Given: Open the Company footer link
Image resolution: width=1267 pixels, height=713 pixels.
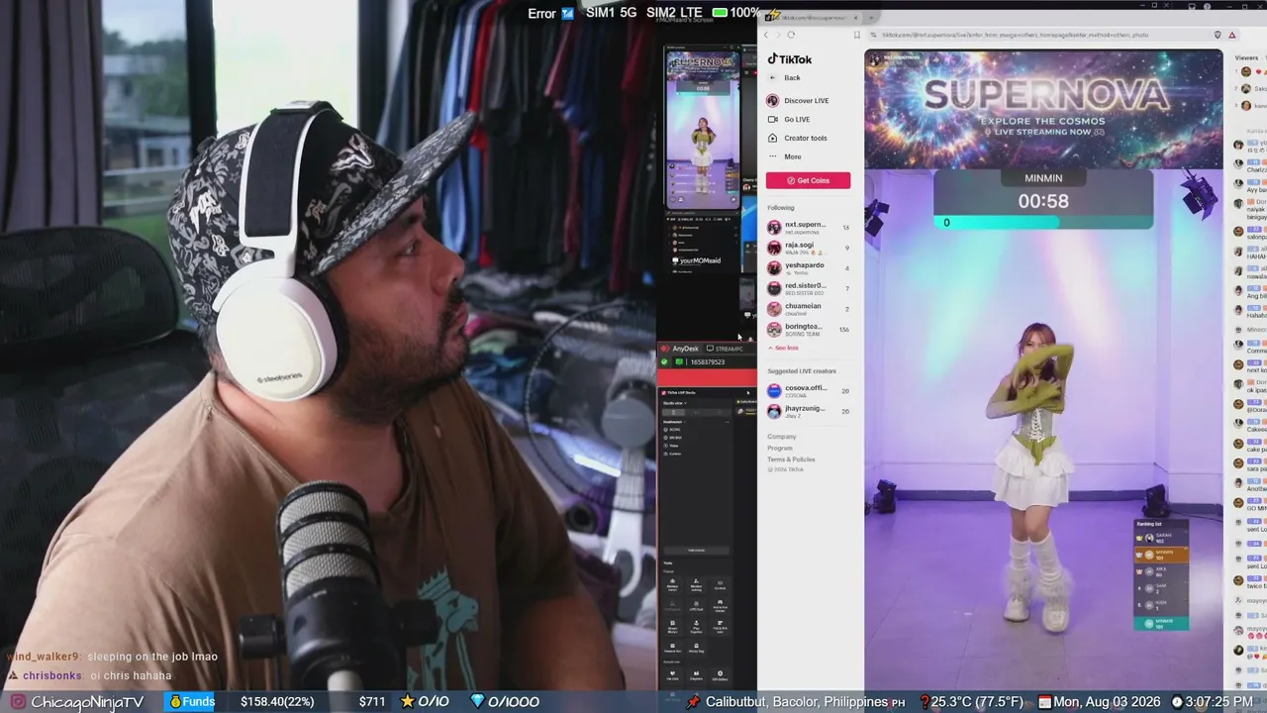Looking at the screenshot, I should (781, 437).
